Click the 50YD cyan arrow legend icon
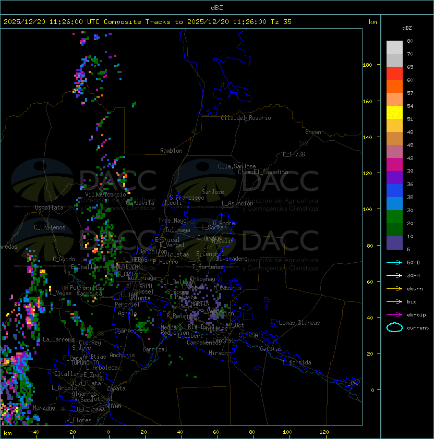 pyautogui.click(x=394, y=262)
